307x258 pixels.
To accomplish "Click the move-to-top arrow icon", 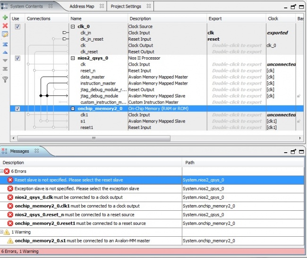I will pyautogui.click(x=5, y=44).
